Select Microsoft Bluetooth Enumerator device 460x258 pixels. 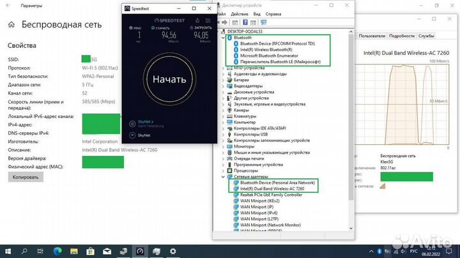coord(269,56)
